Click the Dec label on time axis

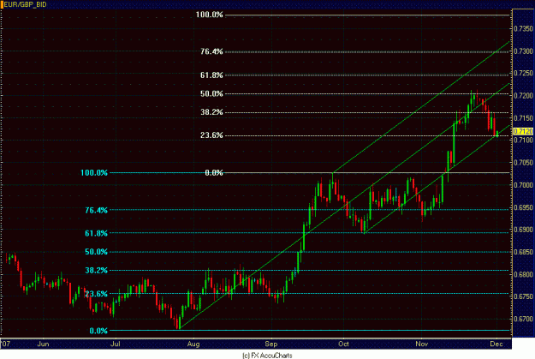coord(496,344)
